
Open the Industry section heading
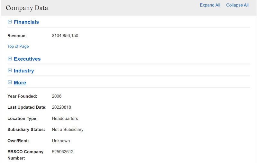(24, 71)
